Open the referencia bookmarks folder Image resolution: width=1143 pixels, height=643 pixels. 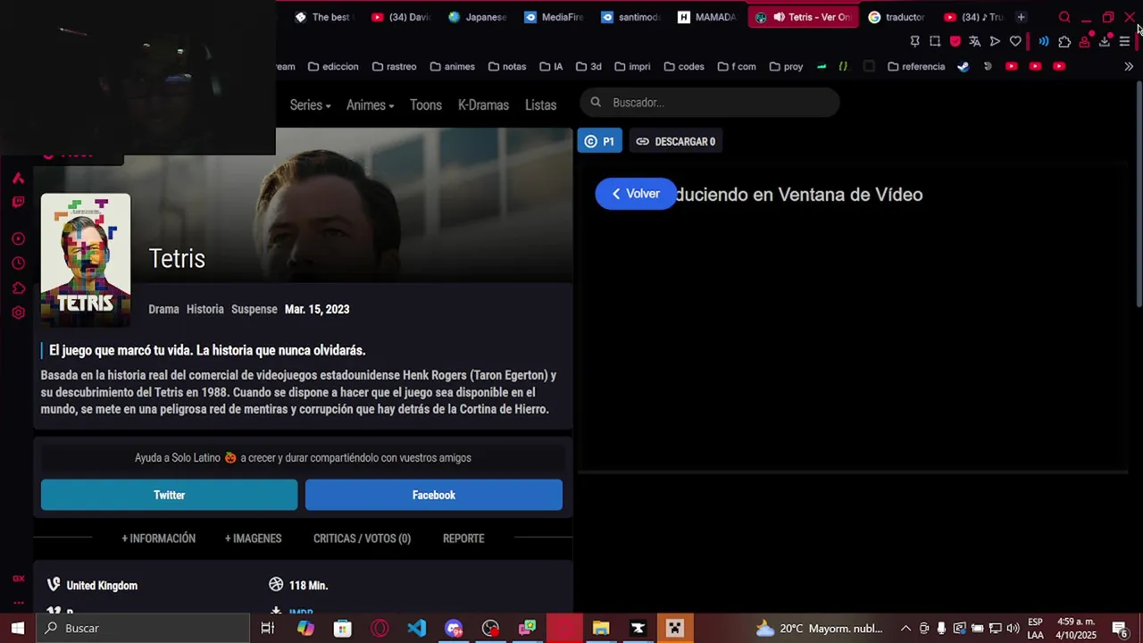tap(916, 66)
